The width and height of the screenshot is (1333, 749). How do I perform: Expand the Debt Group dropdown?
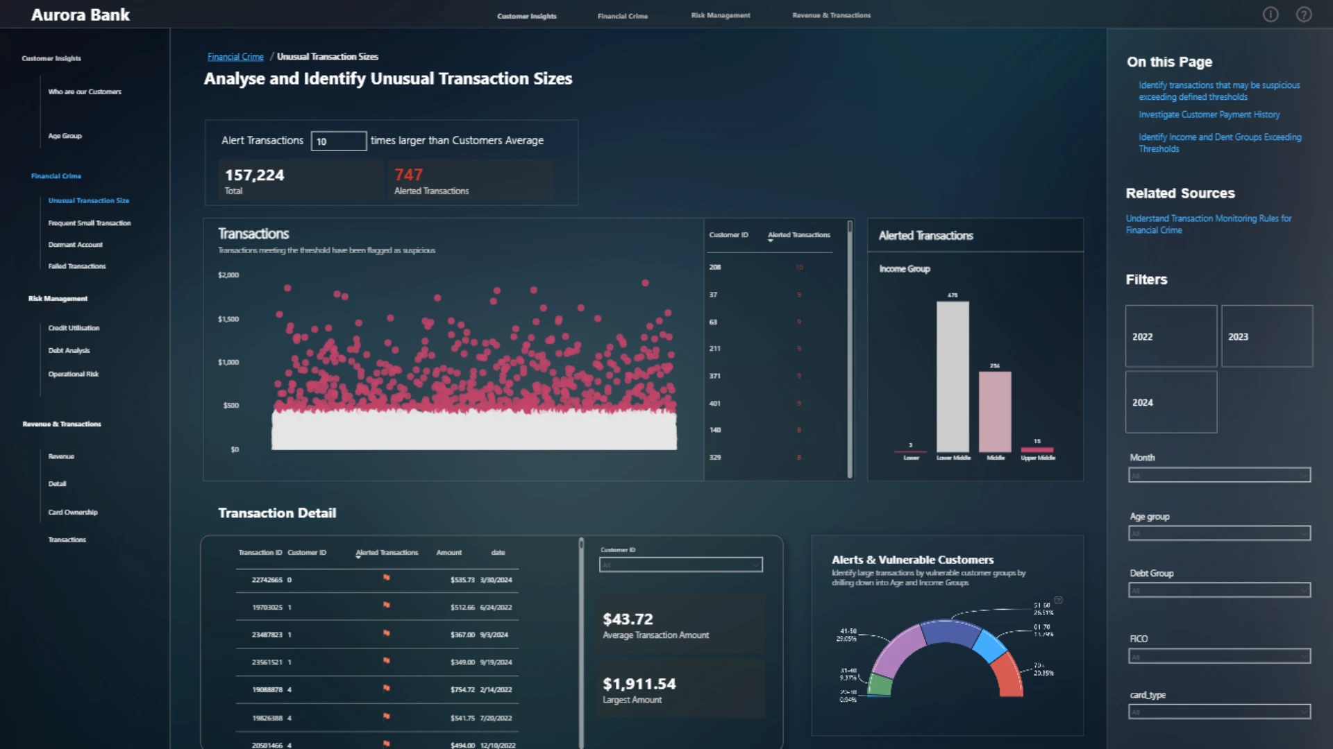pos(1219,590)
